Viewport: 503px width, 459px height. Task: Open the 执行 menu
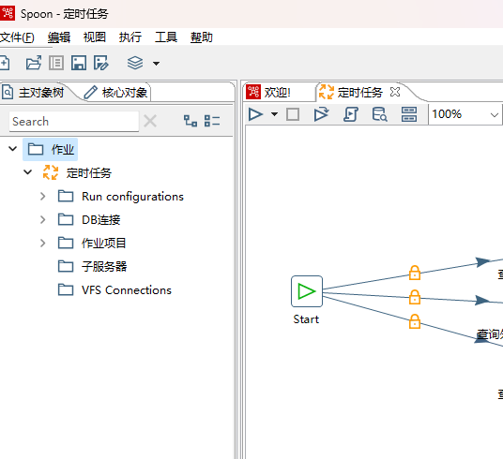130,37
